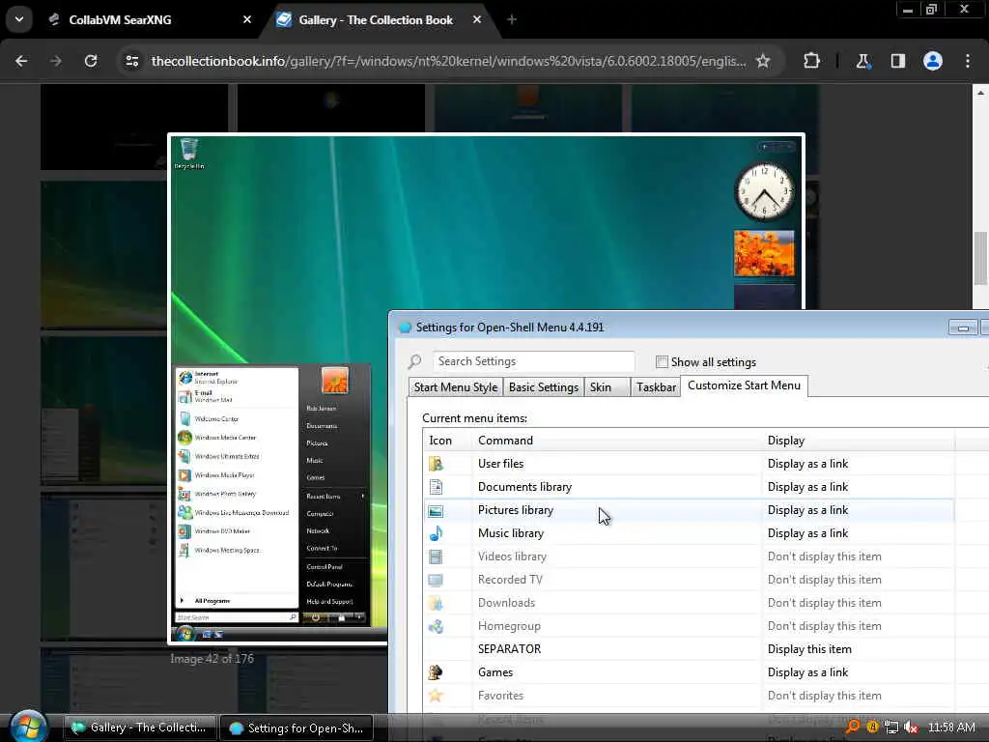Go back to the previous page
Screen dimensions: 989x742
[21, 61]
